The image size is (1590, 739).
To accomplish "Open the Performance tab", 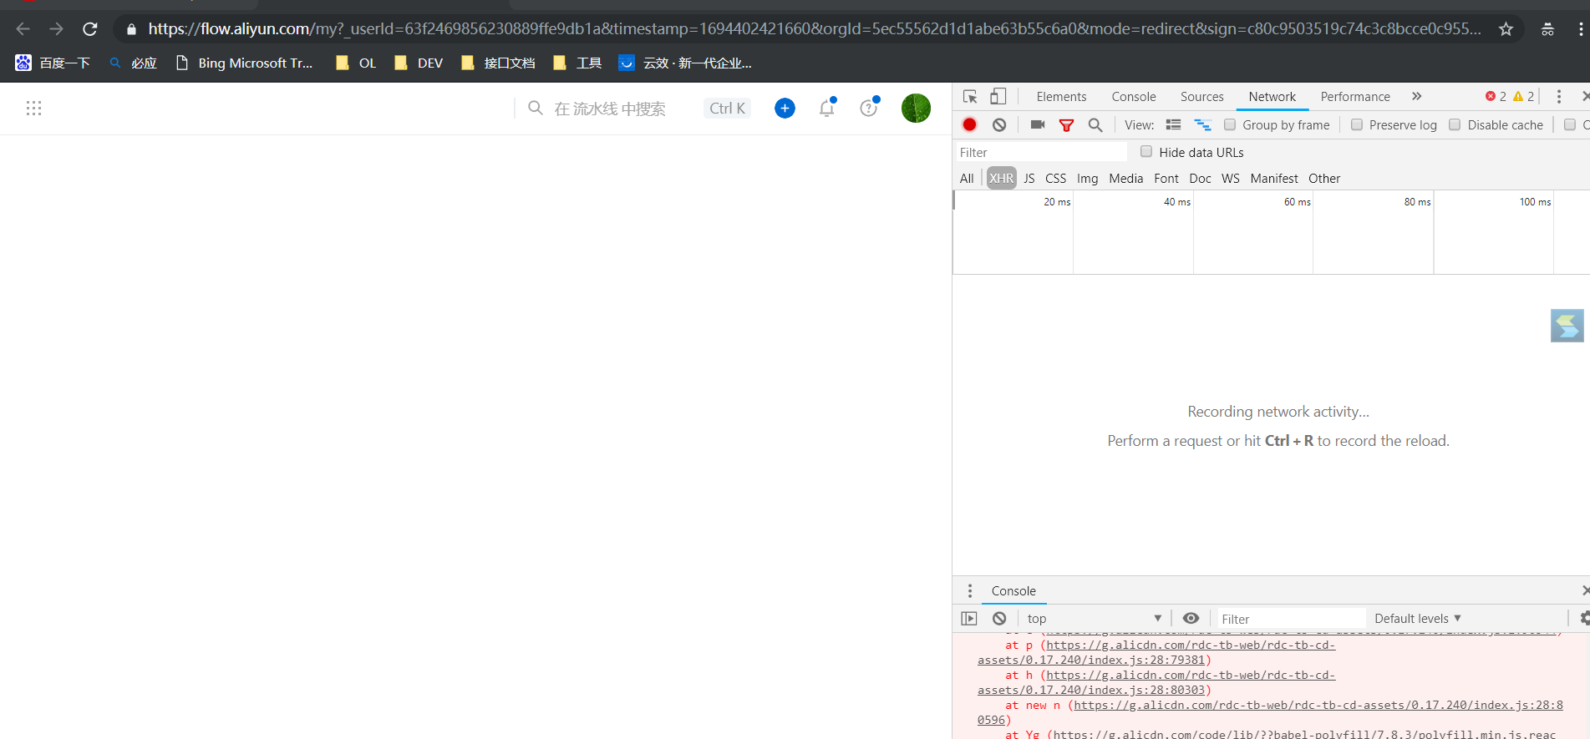I will tap(1355, 97).
